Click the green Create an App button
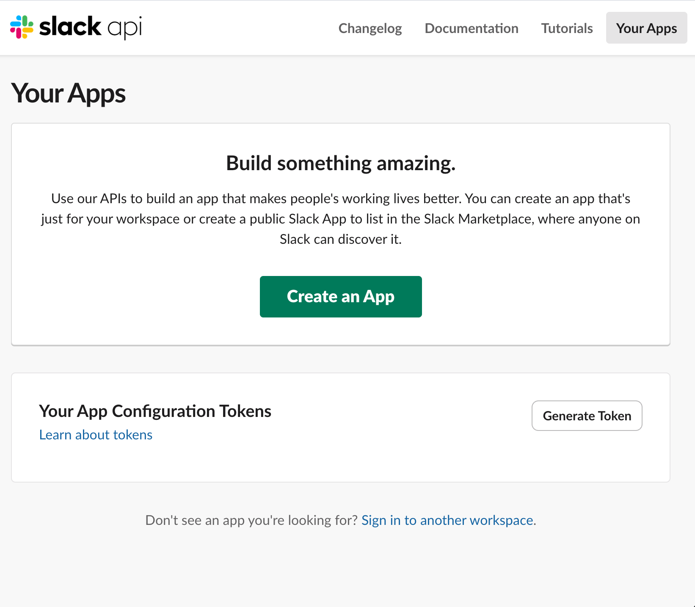The width and height of the screenshot is (695, 607). pos(341,297)
